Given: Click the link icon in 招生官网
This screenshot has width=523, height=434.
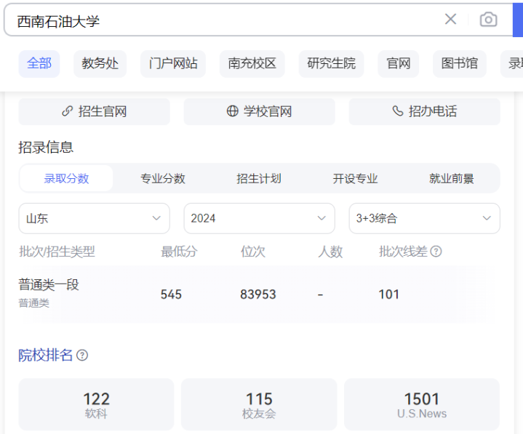Looking at the screenshot, I should [x=68, y=111].
